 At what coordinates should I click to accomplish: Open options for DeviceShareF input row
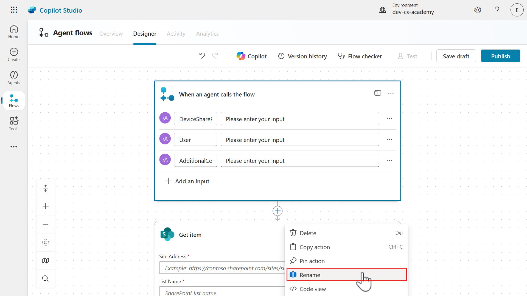[389, 119]
